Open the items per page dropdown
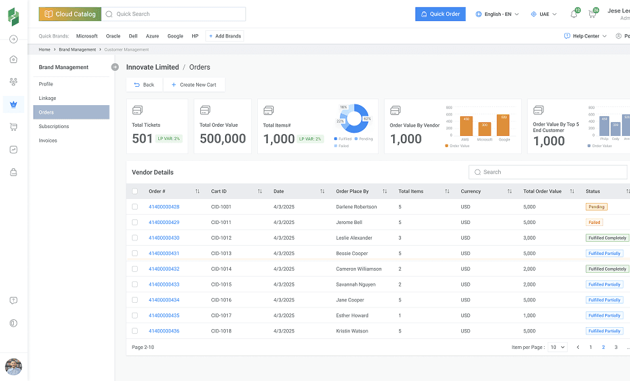This screenshot has width=630, height=381. click(x=557, y=347)
